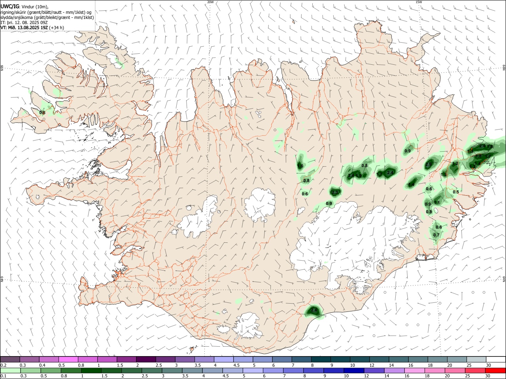The image size is (506, 379).
Task: Click the 'VT: Mið. 13.08.2025 19Z (+34 h)' line
Action: (32, 28)
